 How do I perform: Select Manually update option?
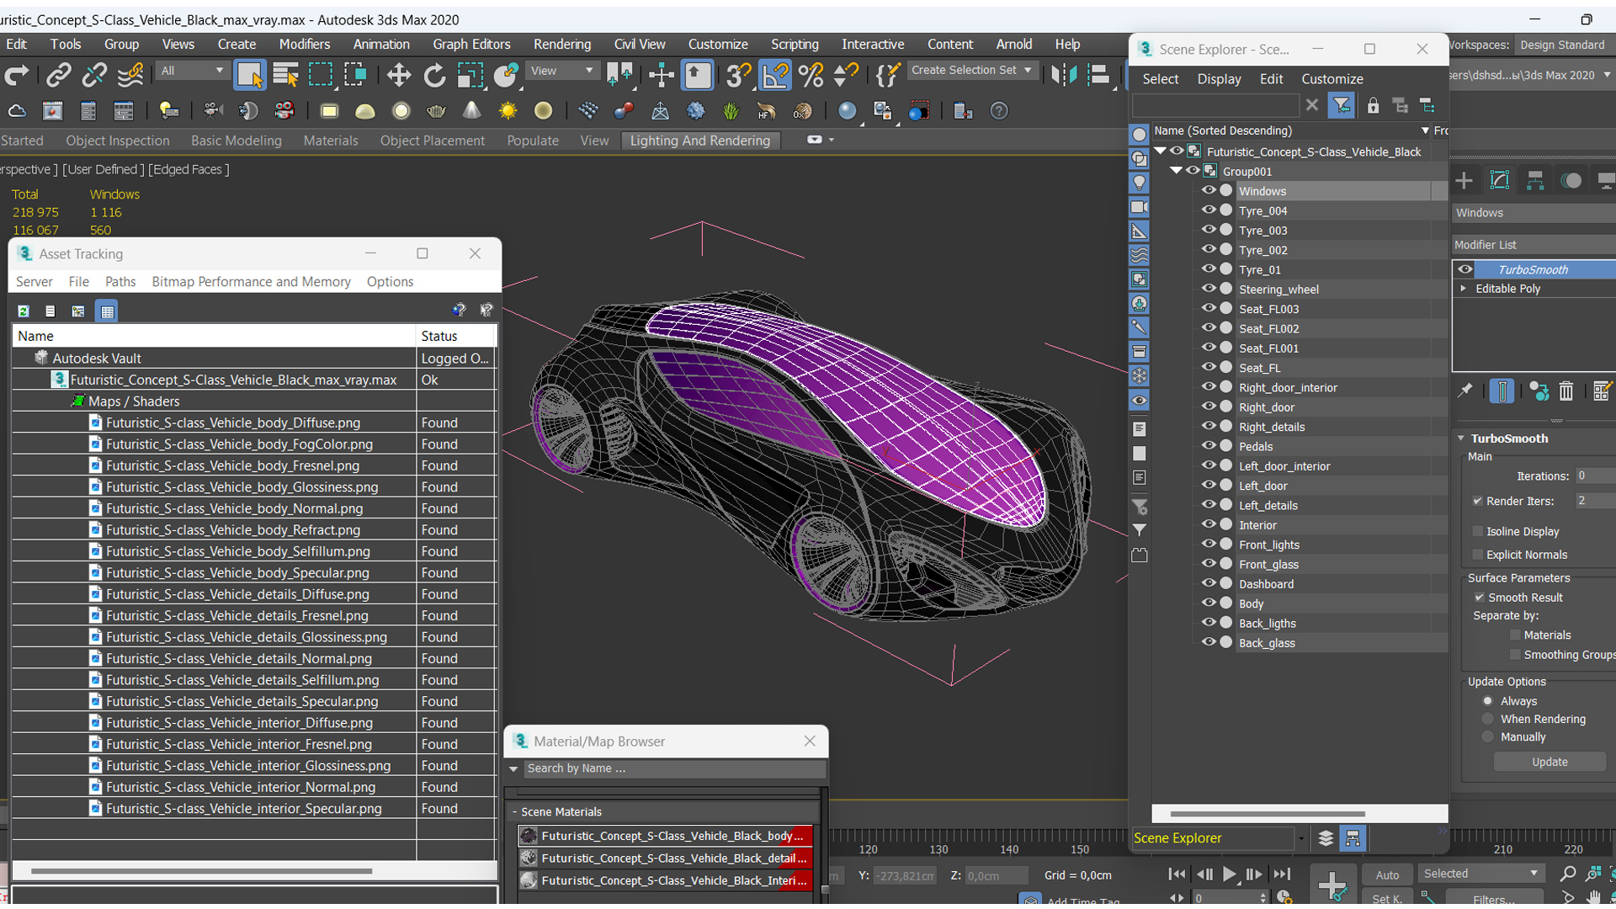pyautogui.click(x=1487, y=736)
